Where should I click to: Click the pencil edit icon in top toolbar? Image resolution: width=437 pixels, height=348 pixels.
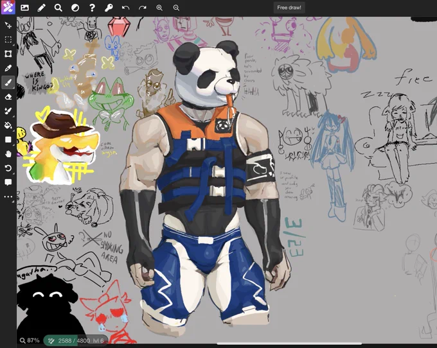[x=42, y=8]
